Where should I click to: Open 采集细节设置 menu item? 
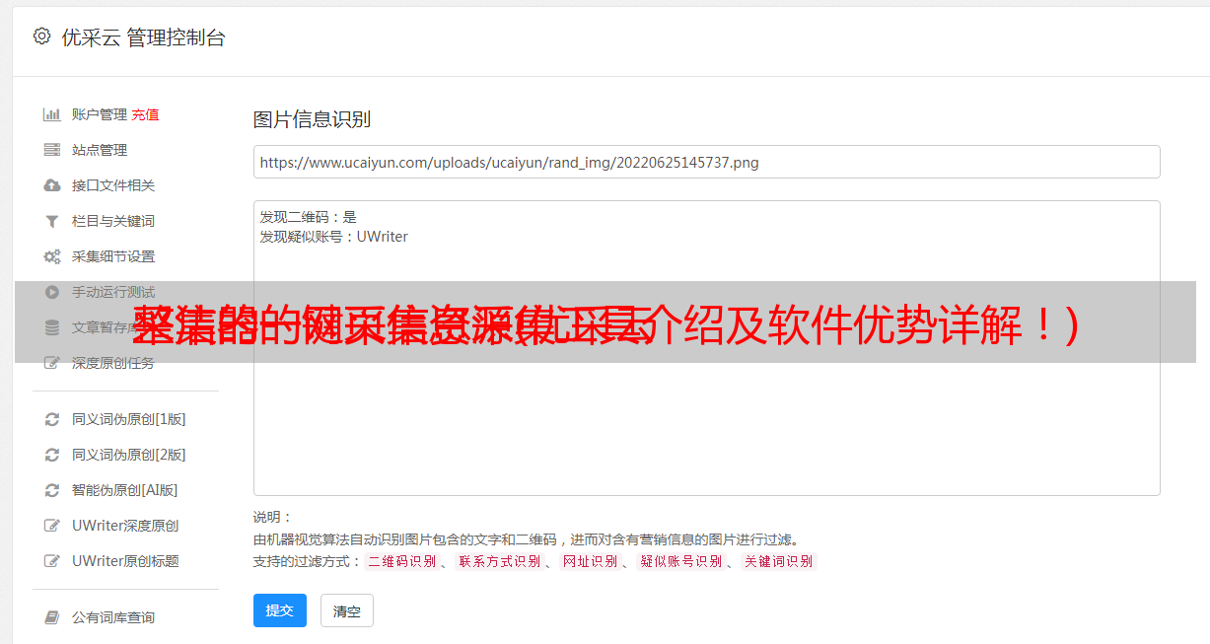point(113,256)
